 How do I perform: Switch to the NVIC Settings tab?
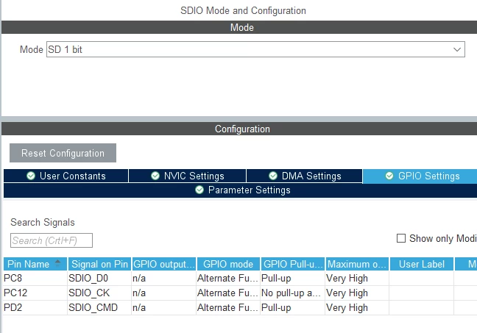click(188, 176)
